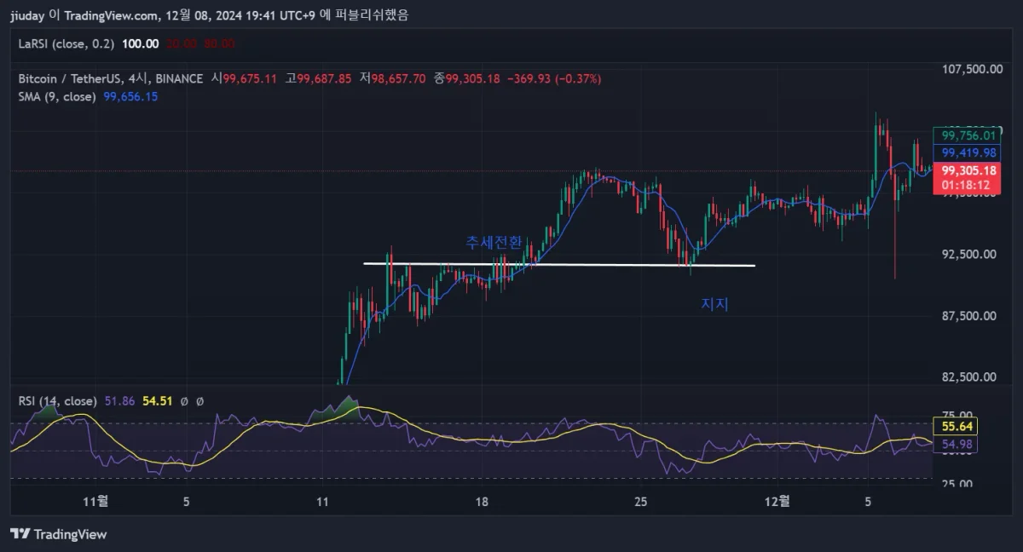
Task: Click the 107,500.00 price axis level
Action: click(971, 69)
